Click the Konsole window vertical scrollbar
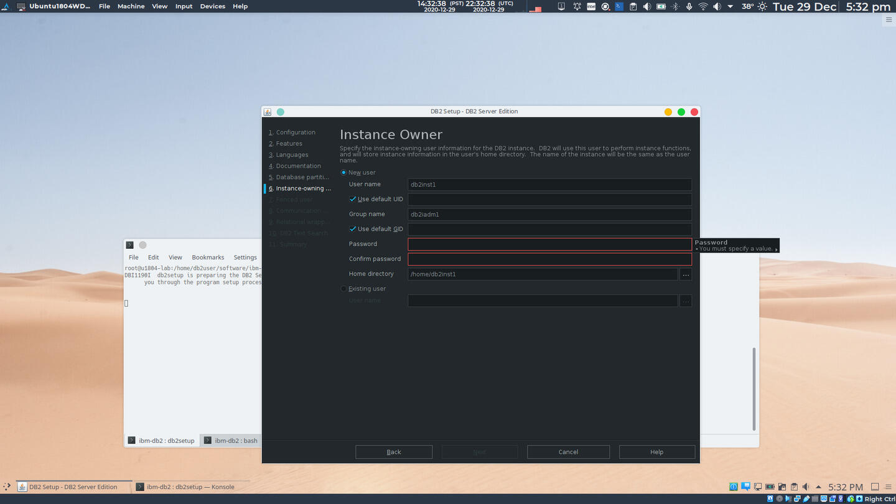 coord(754,389)
